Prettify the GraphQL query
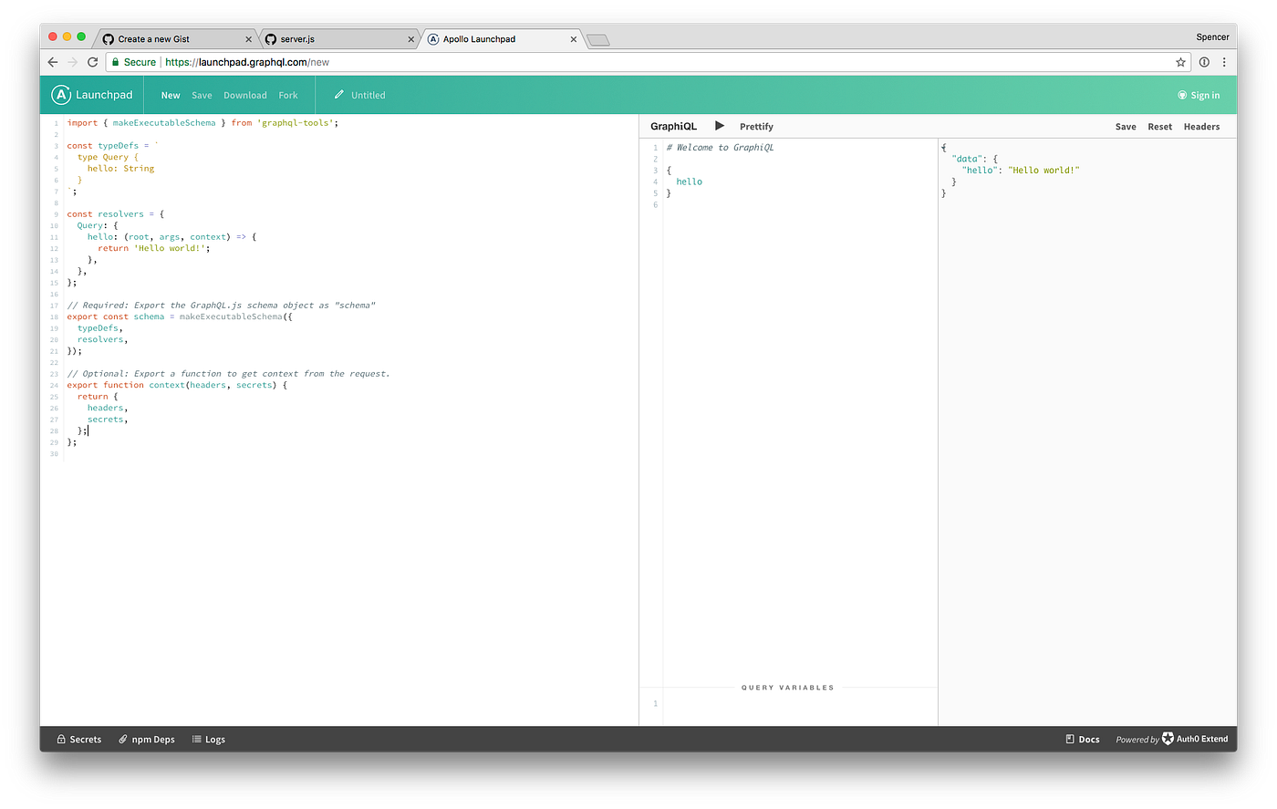 [756, 126]
